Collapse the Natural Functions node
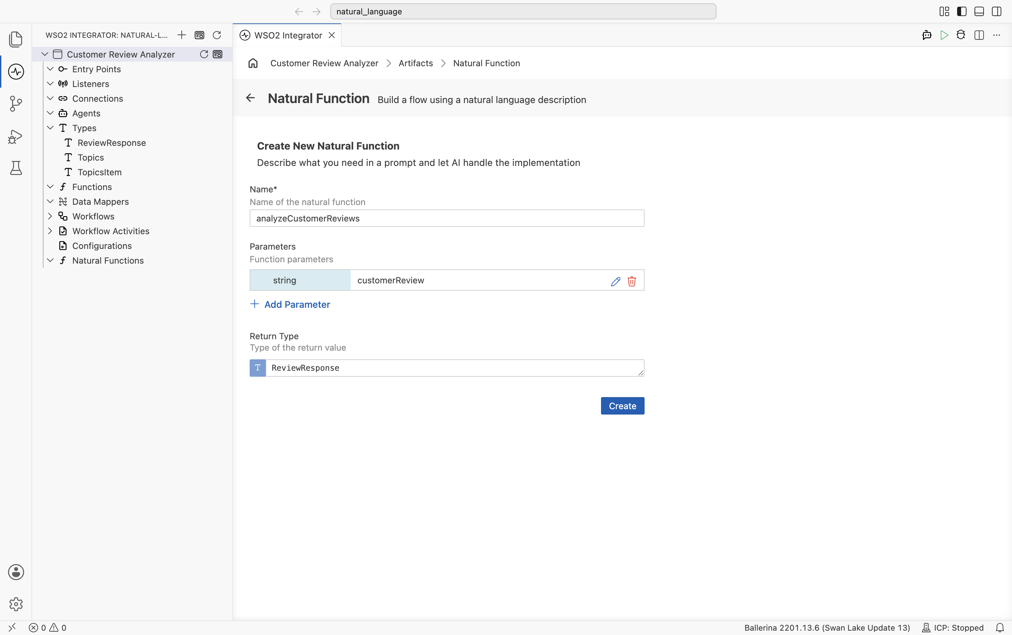 tap(50, 260)
